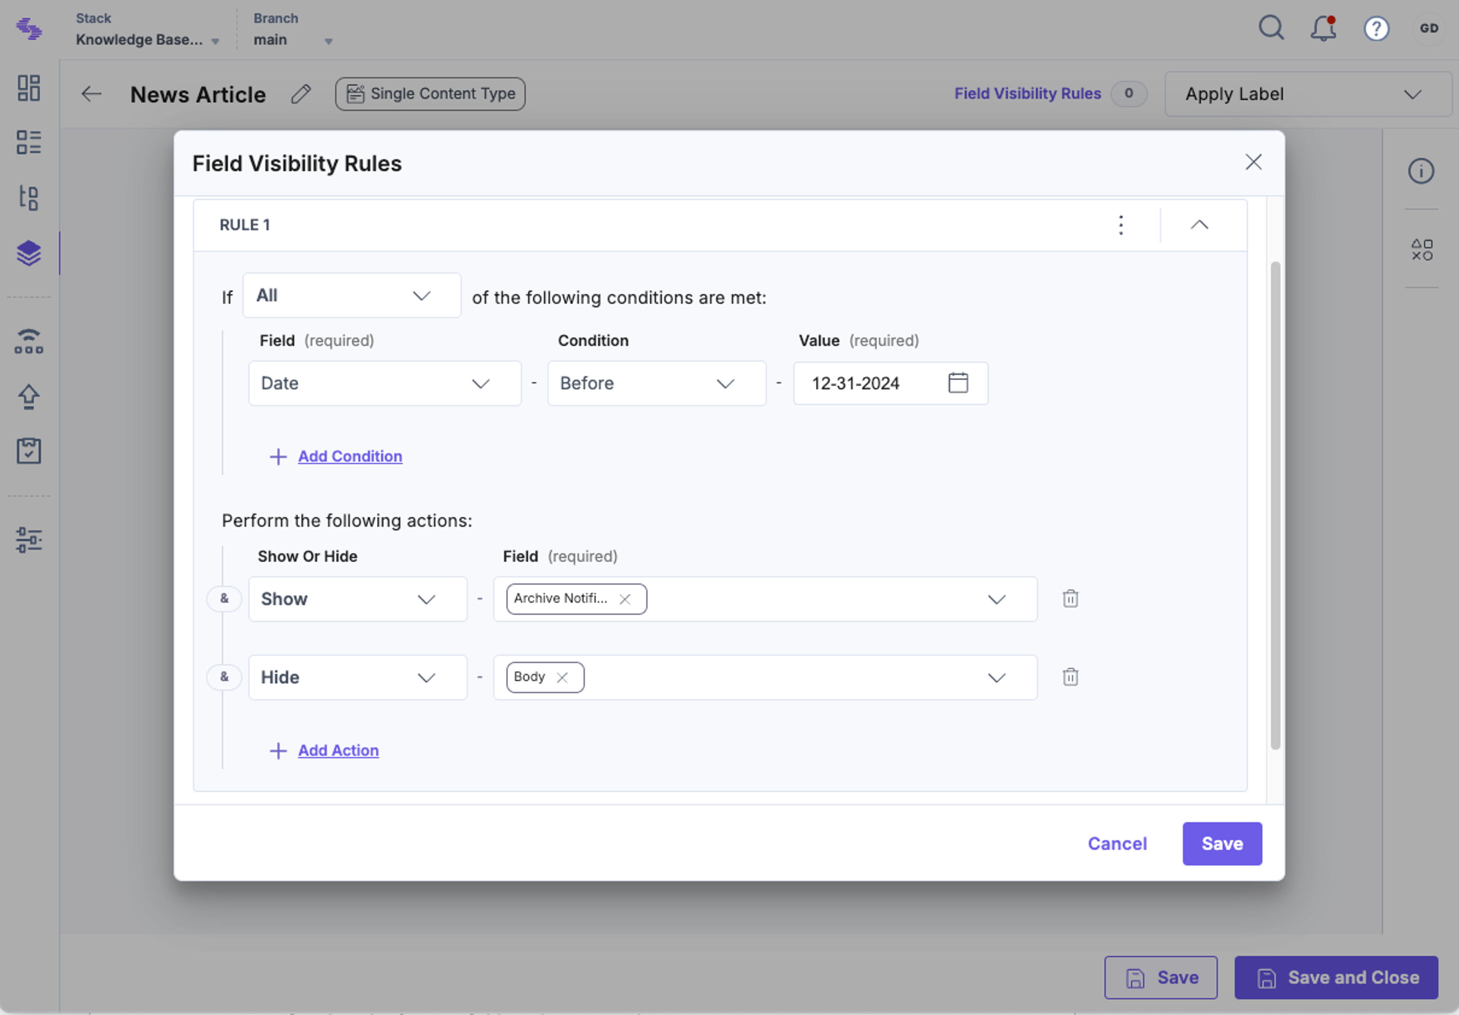The height and width of the screenshot is (1015, 1459).
Task: Click the Add Condition link
Action: [350, 456]
